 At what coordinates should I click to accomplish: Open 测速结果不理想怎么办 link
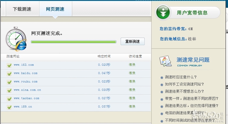point(184,91)
